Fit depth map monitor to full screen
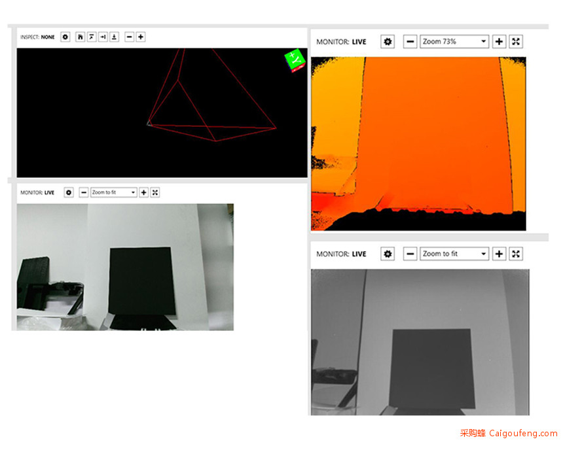563x450 pixels. (x=516, y=42)
